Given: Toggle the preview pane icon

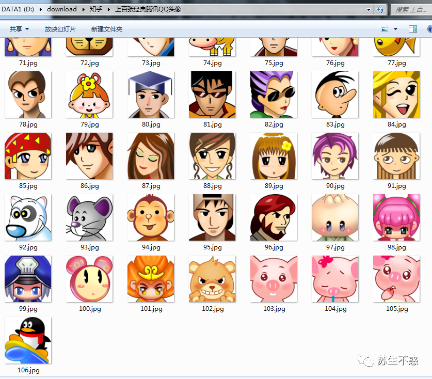Looking at the screenshot, I should [413, 29].
